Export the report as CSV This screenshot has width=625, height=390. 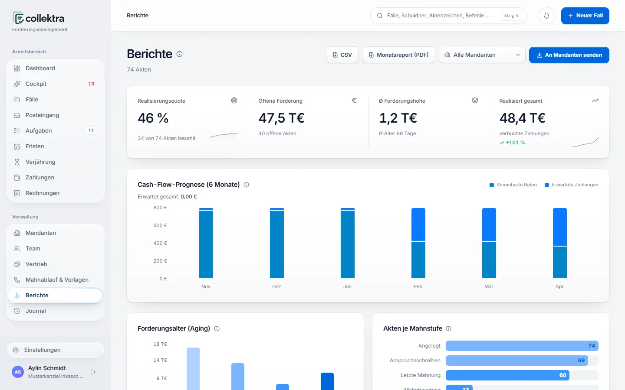coord(342,55)
